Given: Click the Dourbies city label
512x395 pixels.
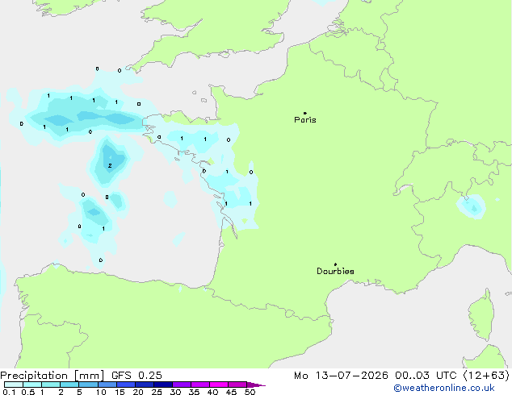Looking at the screenshot, I should point(335,271).
